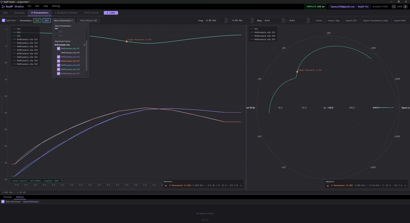The height and width of the screenshot is (223, 410).
Task: Click the Place Marker (M) button
Action: pyautogui.click(x=89, y=20)
